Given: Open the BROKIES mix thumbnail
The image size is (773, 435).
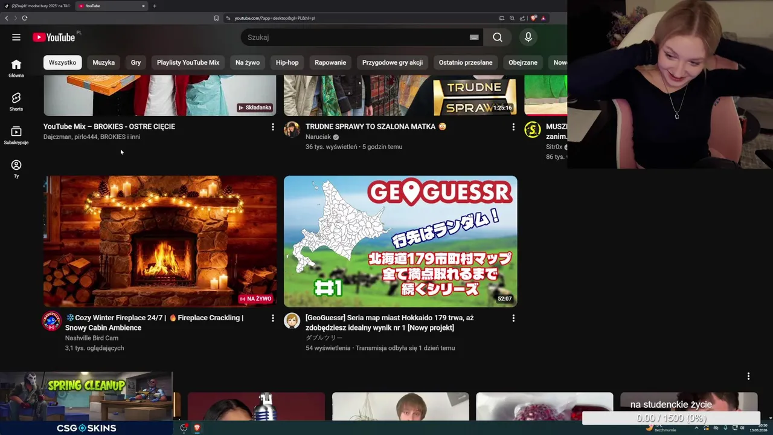Looking at the screenshot, I should click(160, 95).
